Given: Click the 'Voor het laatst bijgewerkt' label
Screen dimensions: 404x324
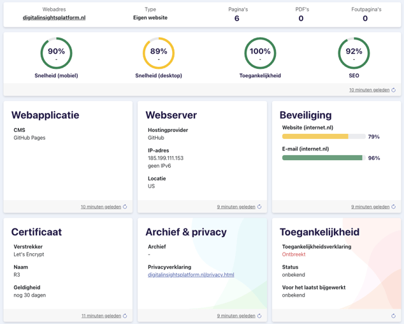Looking at the screenshot, I should [314, 288].
